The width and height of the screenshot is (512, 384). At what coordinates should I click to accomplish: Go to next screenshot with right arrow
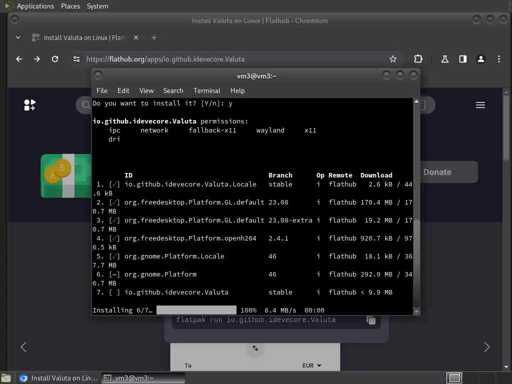pyautogui.click(x=486, y=347)
